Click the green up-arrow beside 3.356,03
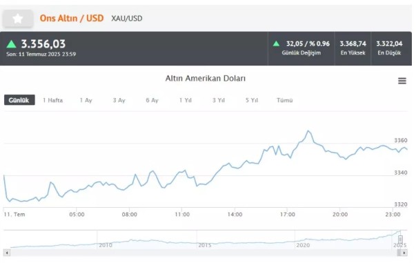Image resolution: width=416 pixels, height=263 pixels. 12,43
